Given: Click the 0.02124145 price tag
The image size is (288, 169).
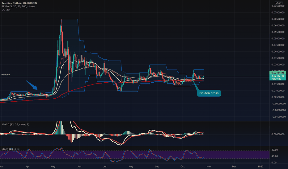Looking at the screenshot, I should (x=277, y=73).
